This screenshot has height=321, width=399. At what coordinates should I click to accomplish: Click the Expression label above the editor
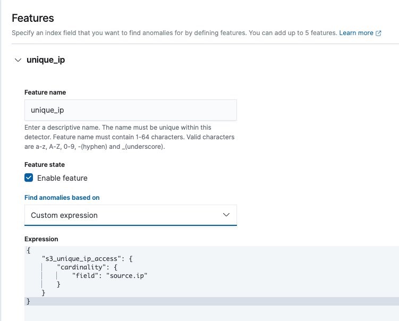pos(41,239)
